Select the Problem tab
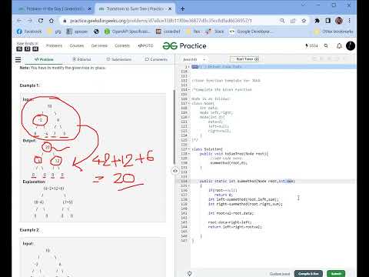This screenshot has width=369, height=277. click(44, 59)
